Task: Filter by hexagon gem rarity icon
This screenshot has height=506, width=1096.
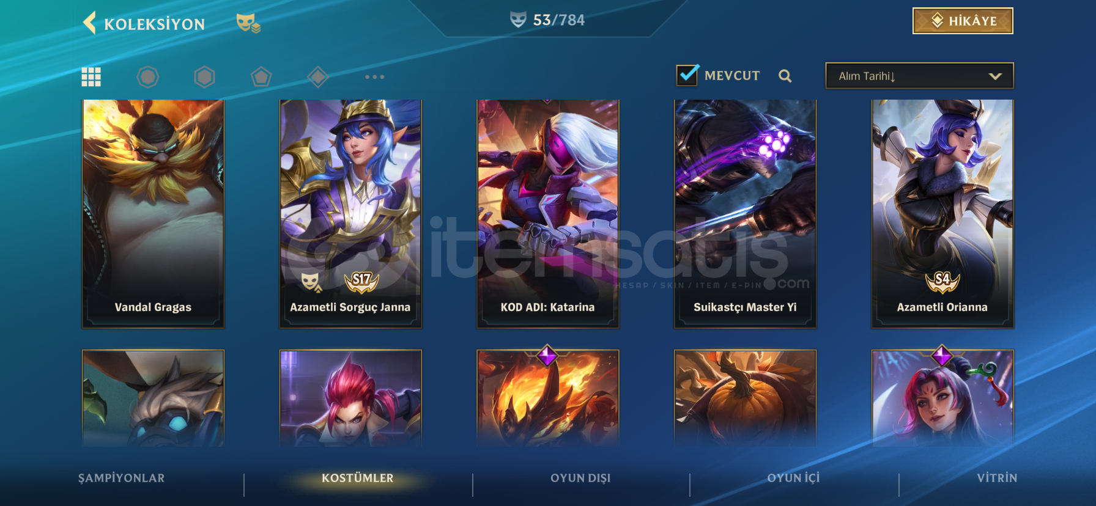Action: 204,77
